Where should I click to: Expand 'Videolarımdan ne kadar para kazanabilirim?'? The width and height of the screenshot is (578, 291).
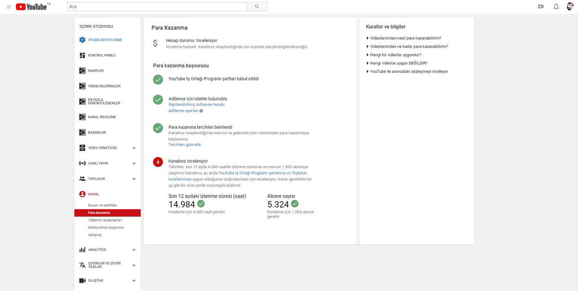pyautogui.click(x=407, y=46)
